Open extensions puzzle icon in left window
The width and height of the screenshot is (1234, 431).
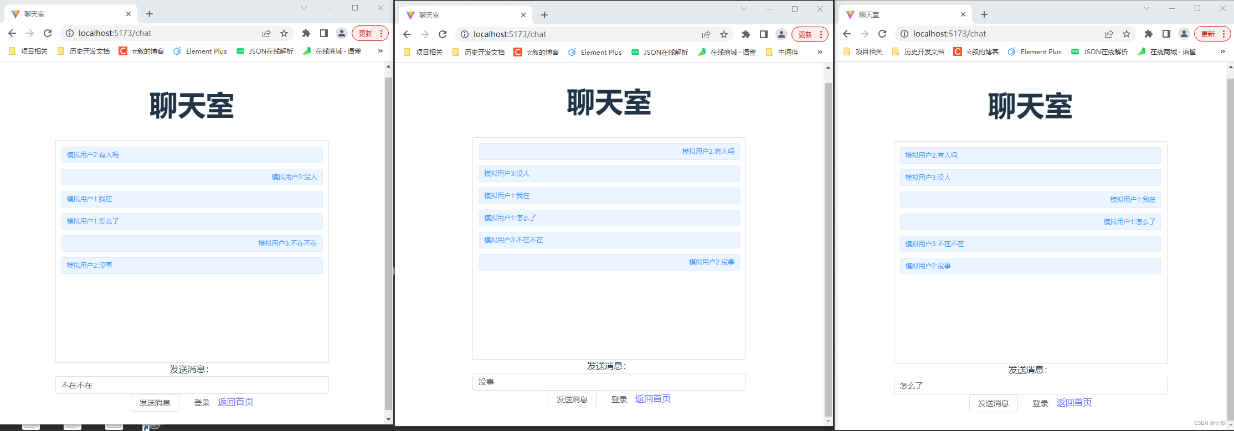point(306,33)
